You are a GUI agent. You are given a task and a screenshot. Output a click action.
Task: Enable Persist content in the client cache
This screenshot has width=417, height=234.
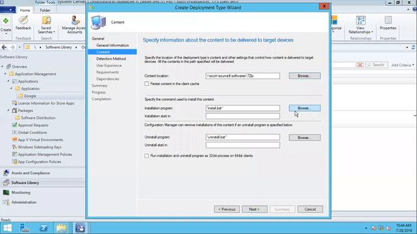tap(147, 84)
